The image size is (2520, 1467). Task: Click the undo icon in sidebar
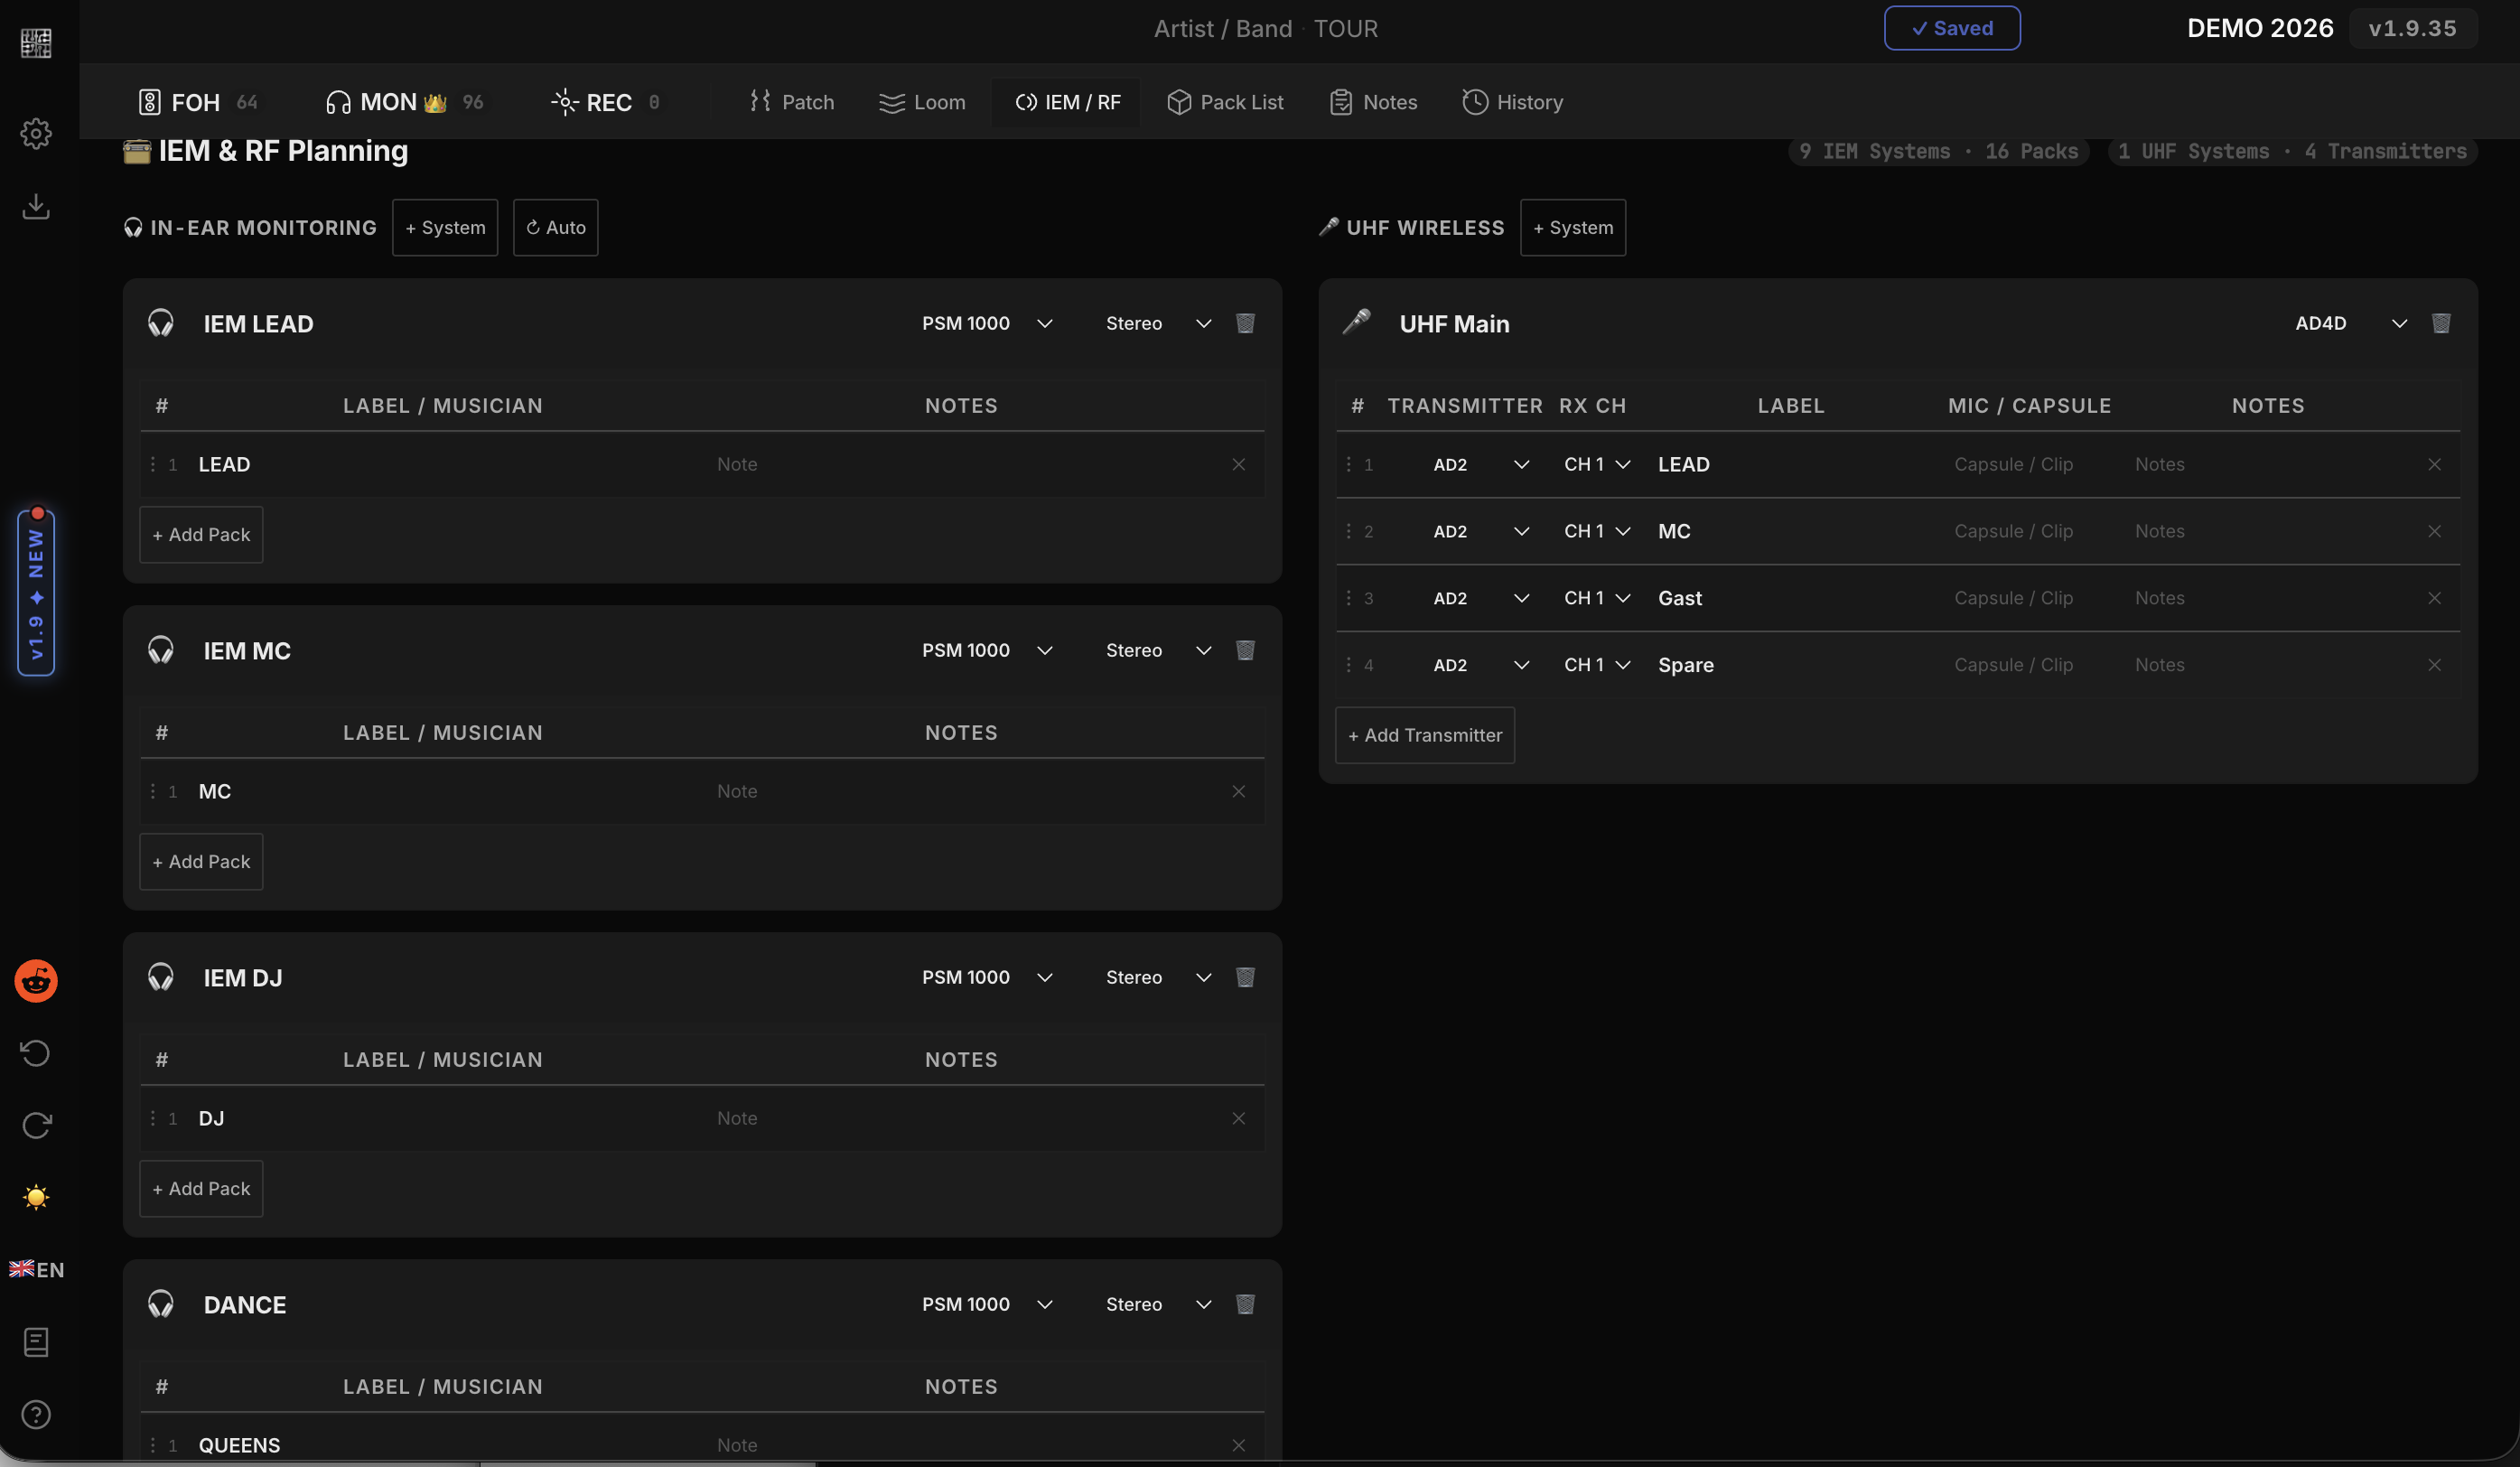(x=36, y=1053)
